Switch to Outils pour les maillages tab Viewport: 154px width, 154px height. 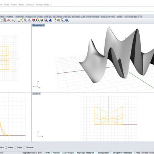[90, 17]
